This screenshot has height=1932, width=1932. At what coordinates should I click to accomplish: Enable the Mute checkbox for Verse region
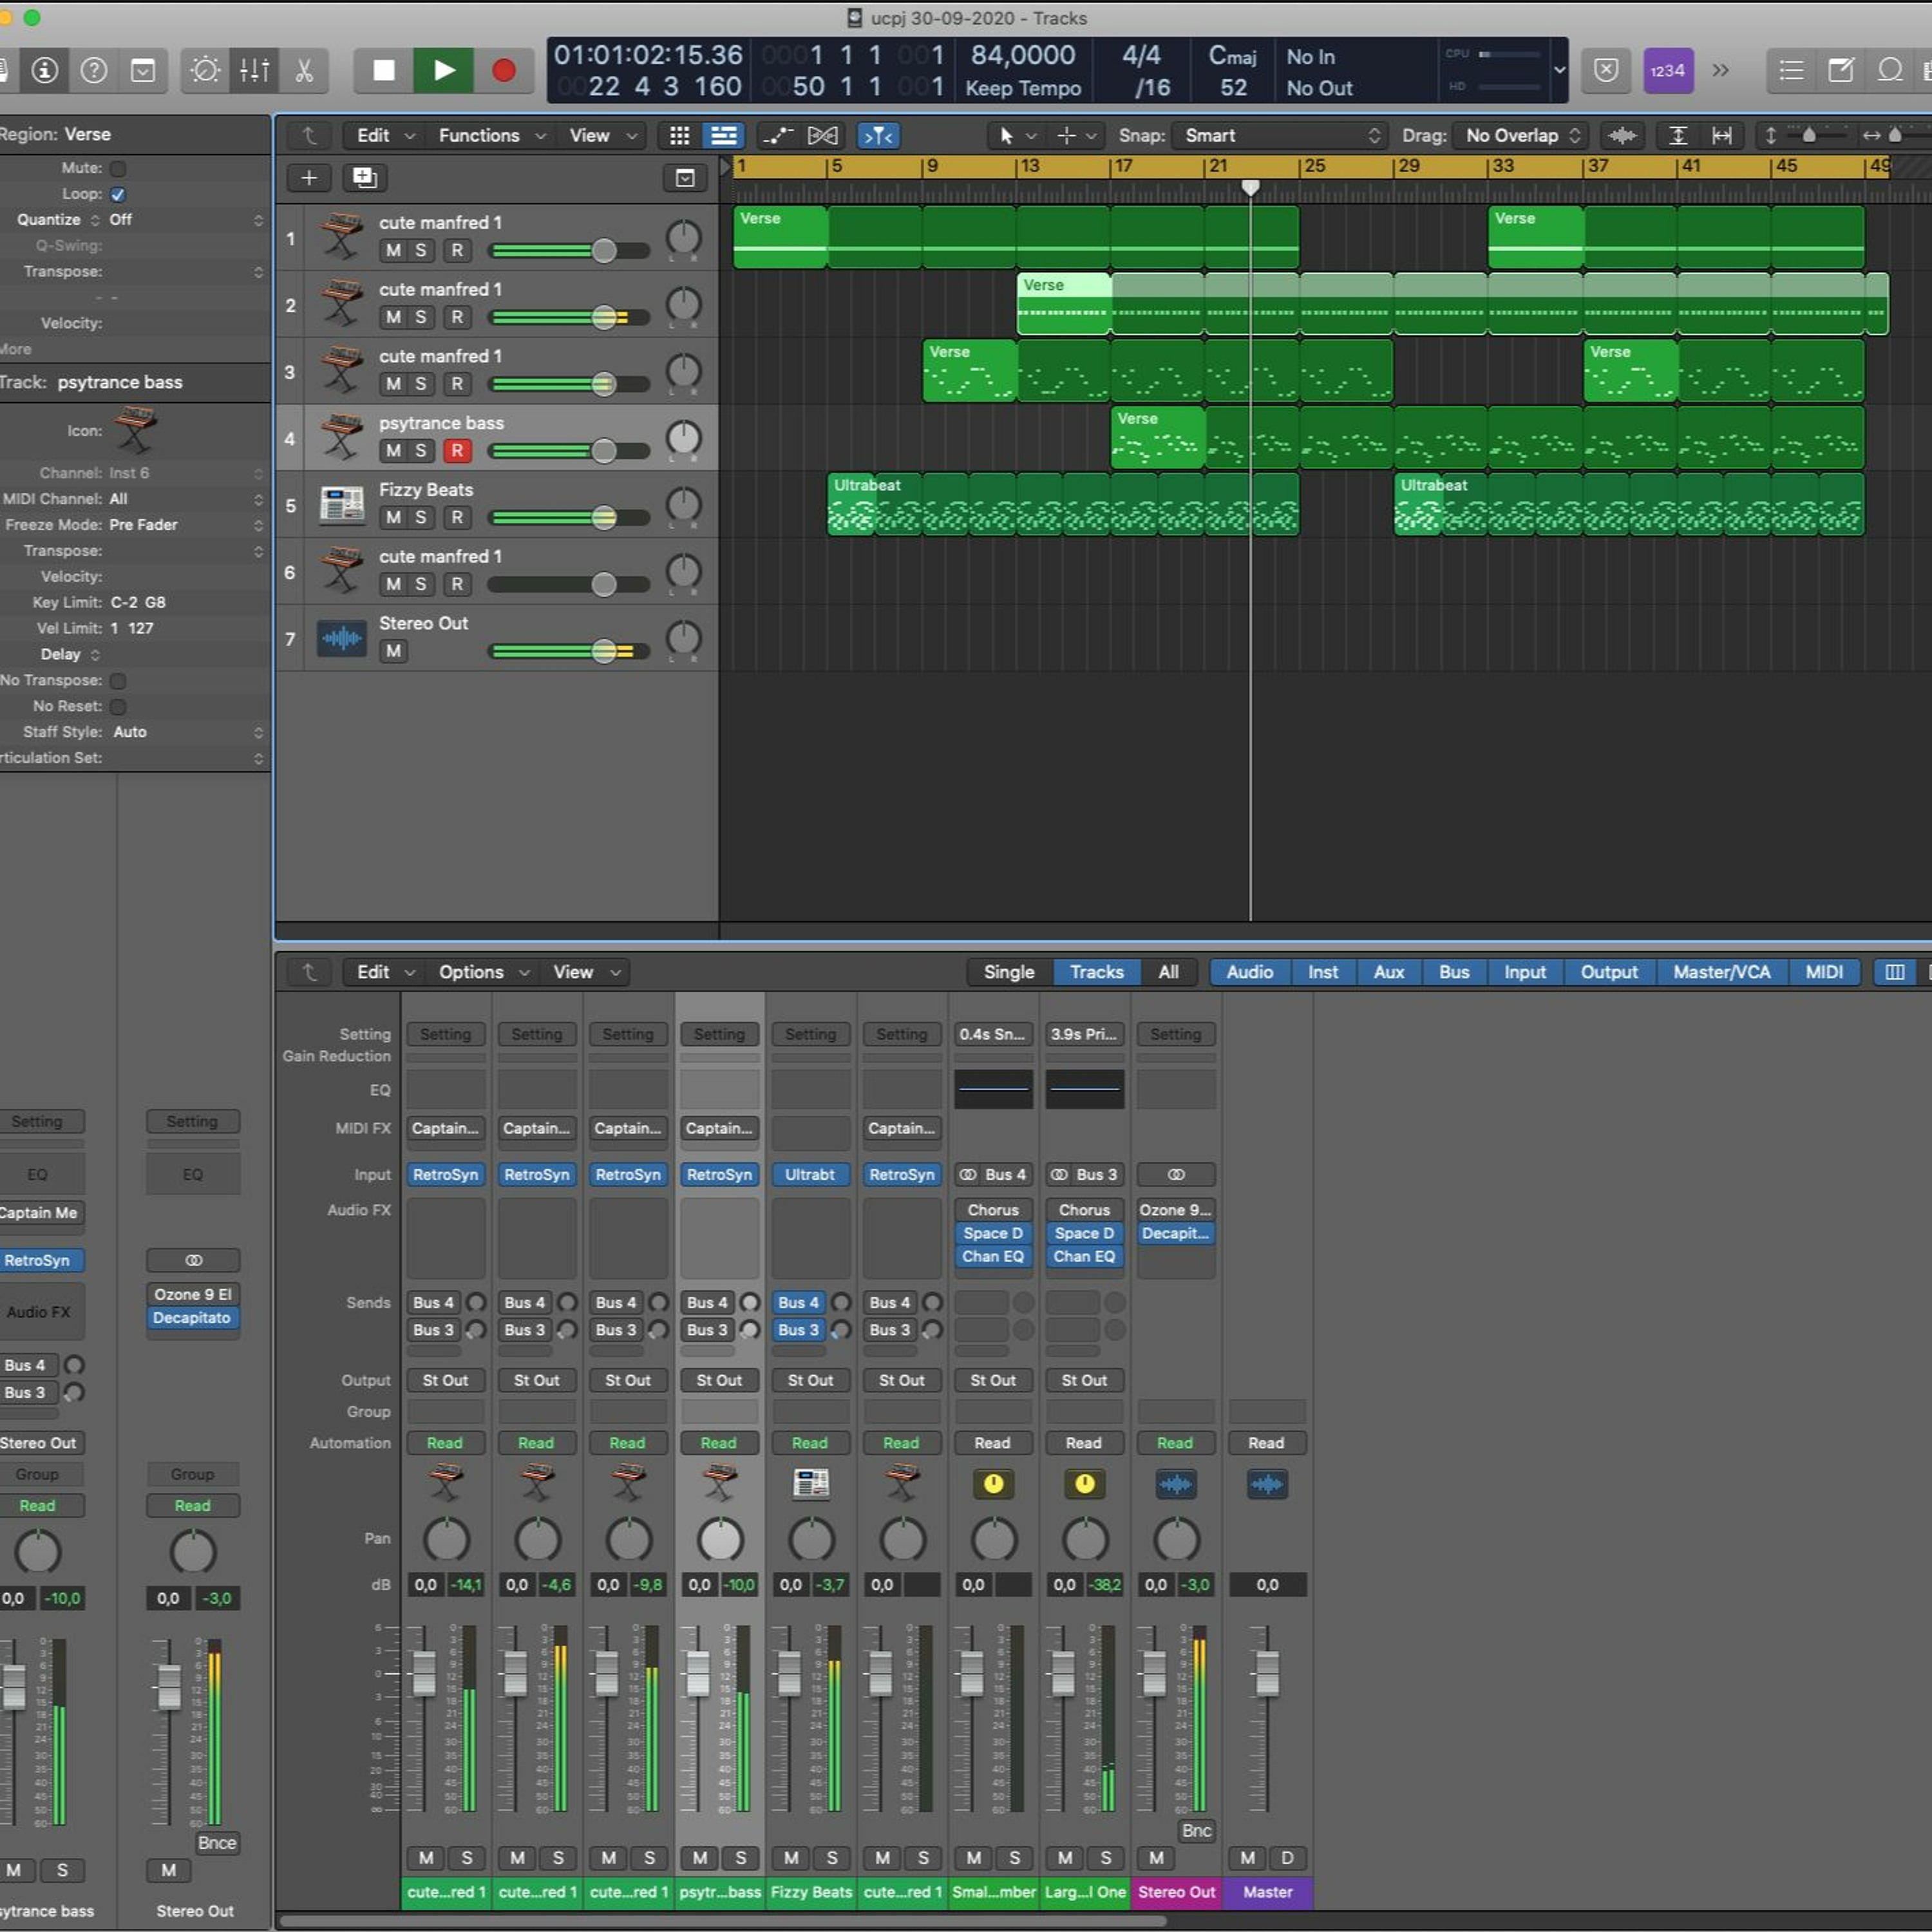pos(118,168)
